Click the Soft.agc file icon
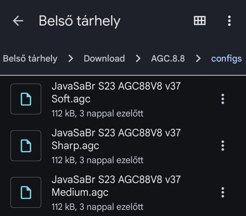This screenshot has height=216, width=246. [26, 99]
